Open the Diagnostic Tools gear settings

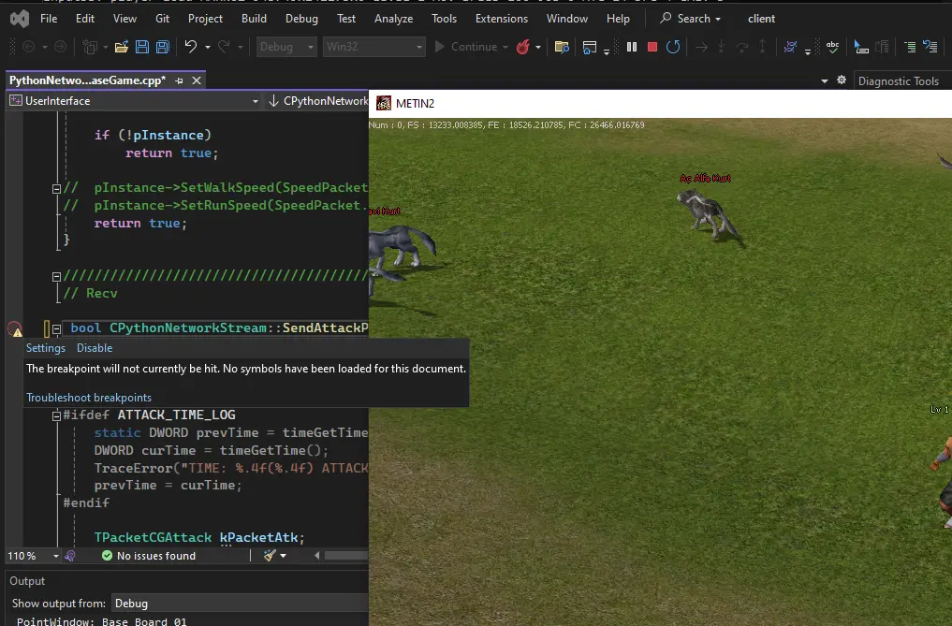[x=842, y=80]
